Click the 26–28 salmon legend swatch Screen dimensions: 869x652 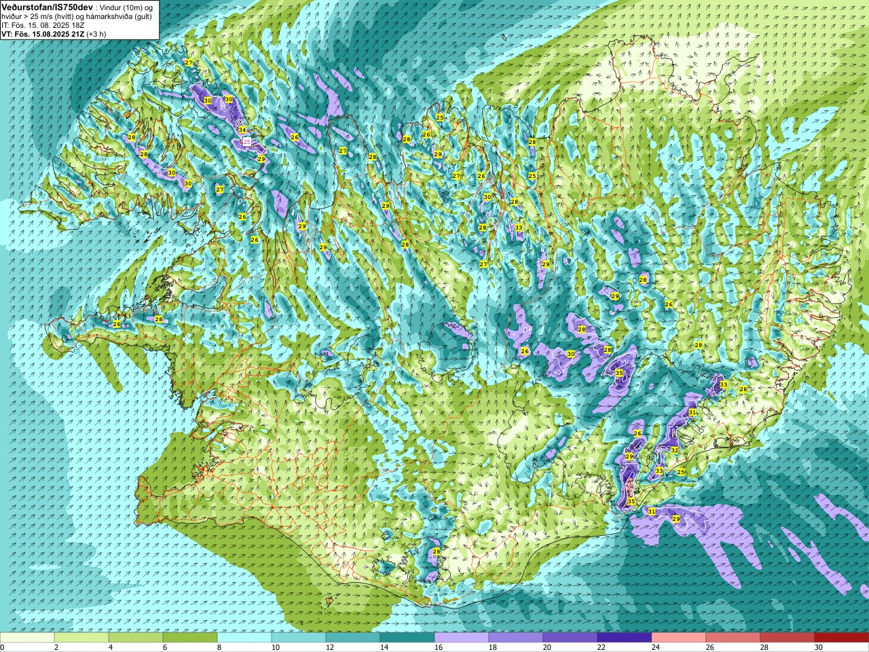[x=733, y=638]
